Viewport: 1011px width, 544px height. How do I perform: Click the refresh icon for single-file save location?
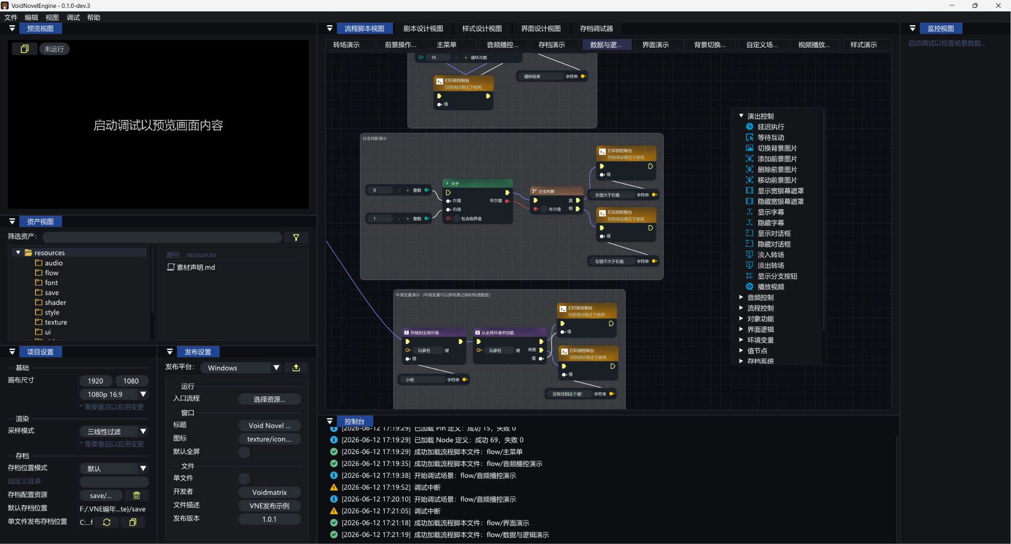coord(107,522)
